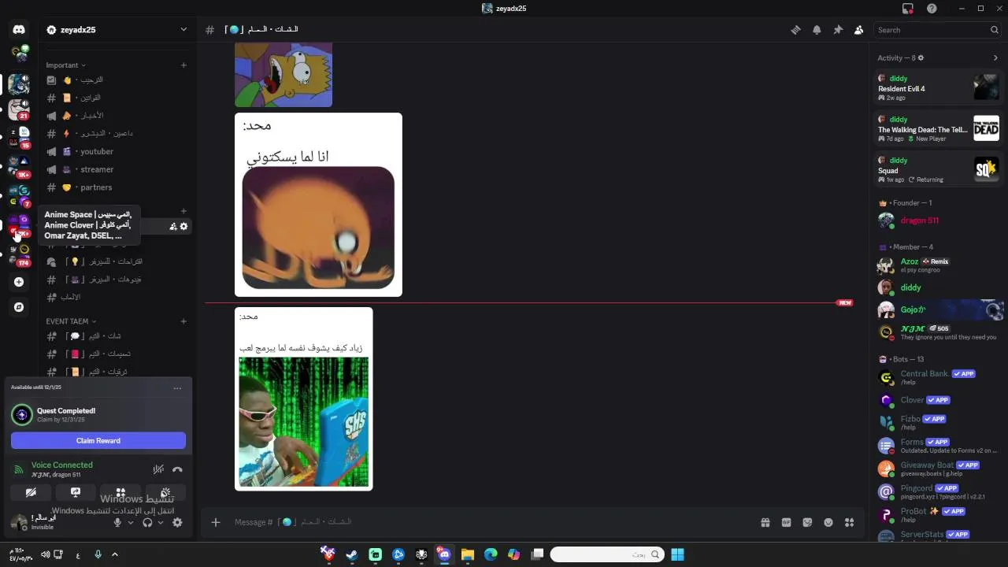The image size is (1008, 567).
Task: Create channel in EVENT TAEM category
Action: (183, 321)
